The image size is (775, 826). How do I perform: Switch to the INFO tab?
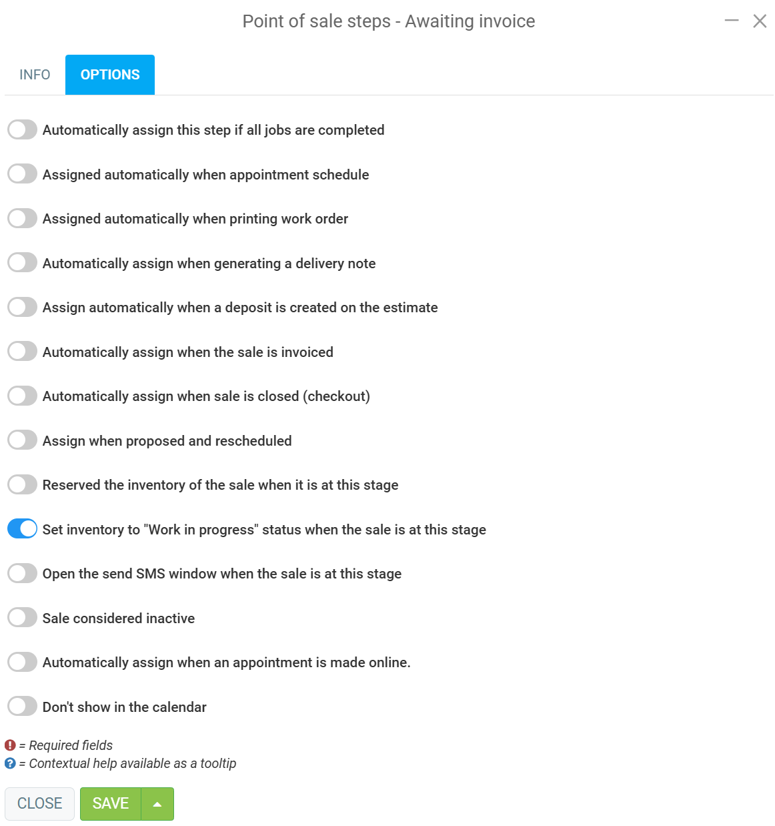[34, 74]
